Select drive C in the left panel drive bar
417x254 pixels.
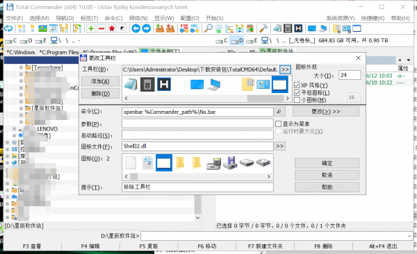pyautogui.click(x=11, y=41)
